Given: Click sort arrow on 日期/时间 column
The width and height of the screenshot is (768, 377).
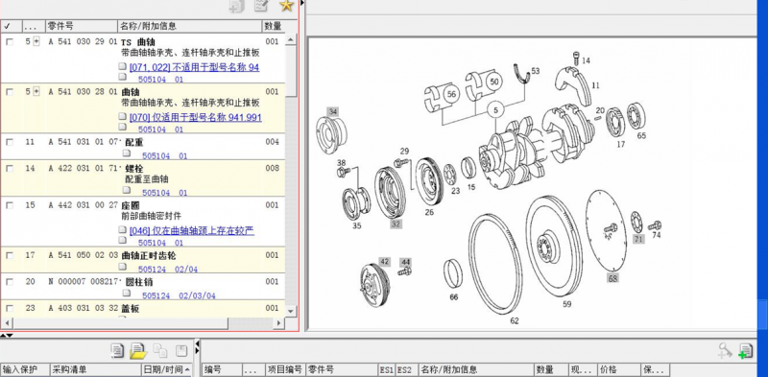Looking at the screenshot, I should pos(187,369).
